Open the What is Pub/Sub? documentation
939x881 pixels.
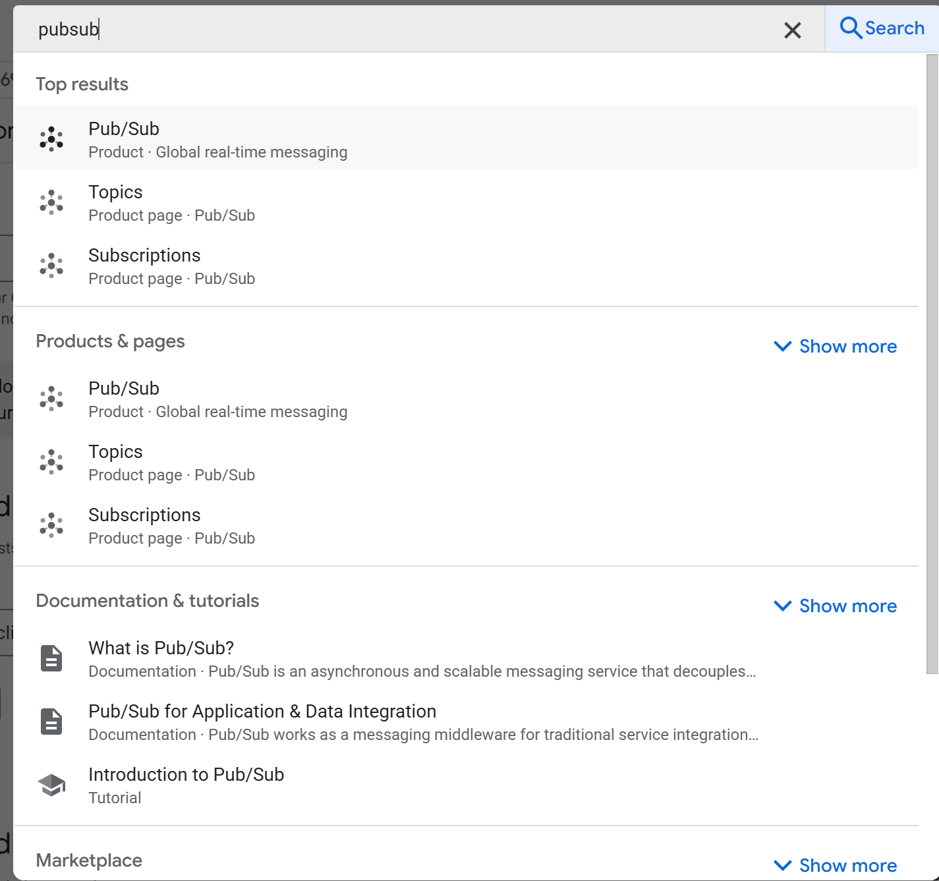[161, 648]
